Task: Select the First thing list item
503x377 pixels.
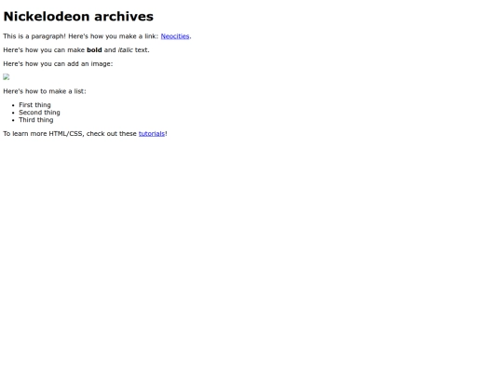Action: pyautogui.click(x=34, y=105)
